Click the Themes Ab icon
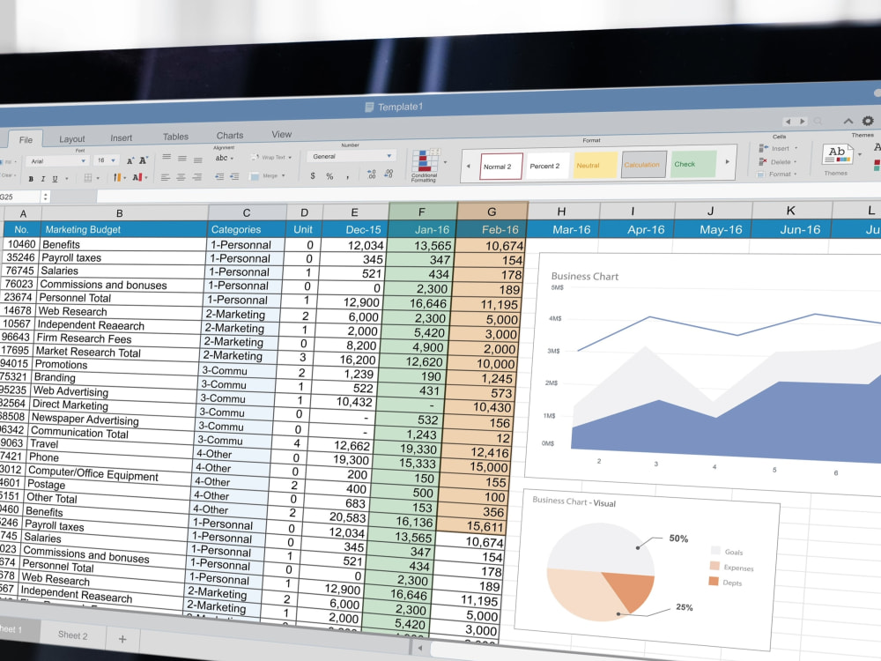The width and height of the screenshot is (881, 661). click(x=837, y=154)
